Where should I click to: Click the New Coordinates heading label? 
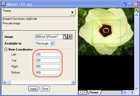(20, 49)
